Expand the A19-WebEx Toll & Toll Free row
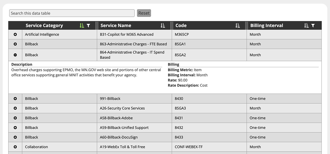 (15, 147)
